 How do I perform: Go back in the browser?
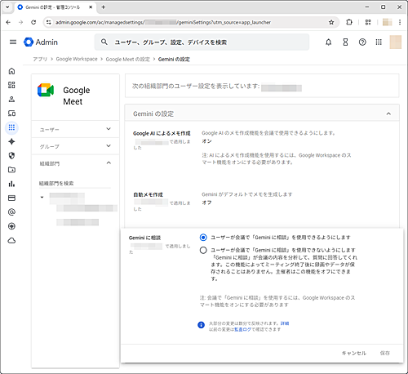click(x=8, y=22)
